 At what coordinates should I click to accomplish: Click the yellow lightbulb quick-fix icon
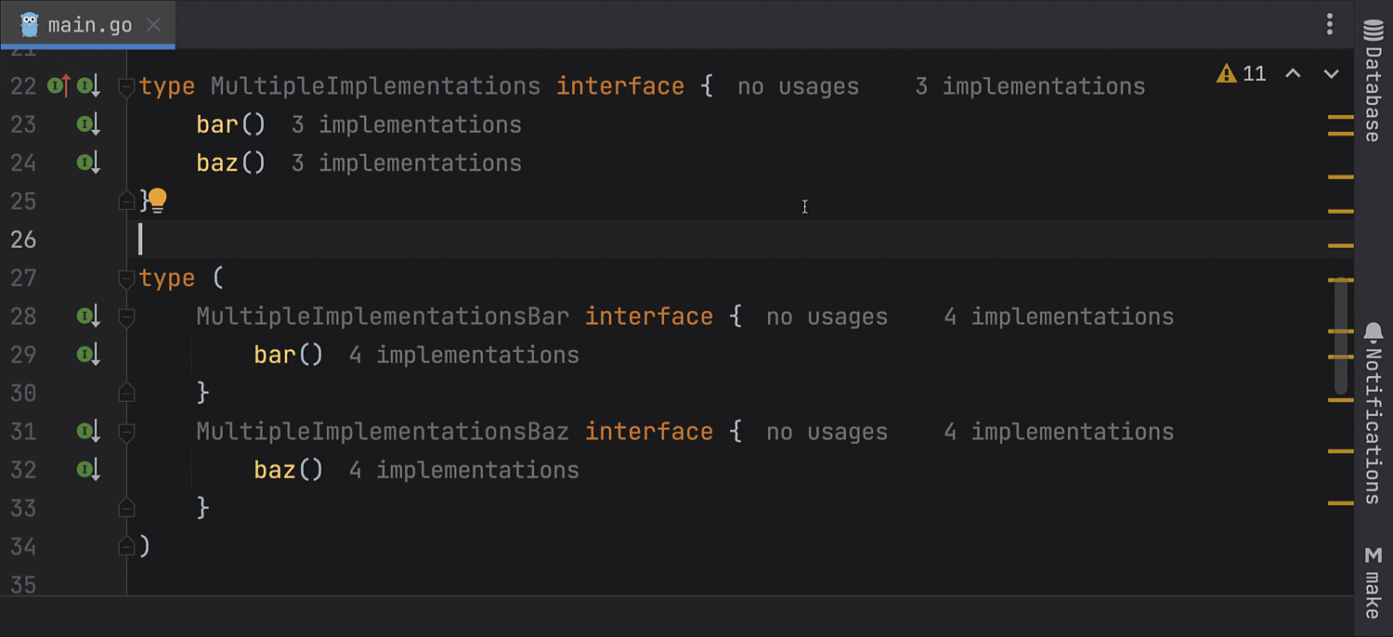pyautogui.click(x=158, y=200)
